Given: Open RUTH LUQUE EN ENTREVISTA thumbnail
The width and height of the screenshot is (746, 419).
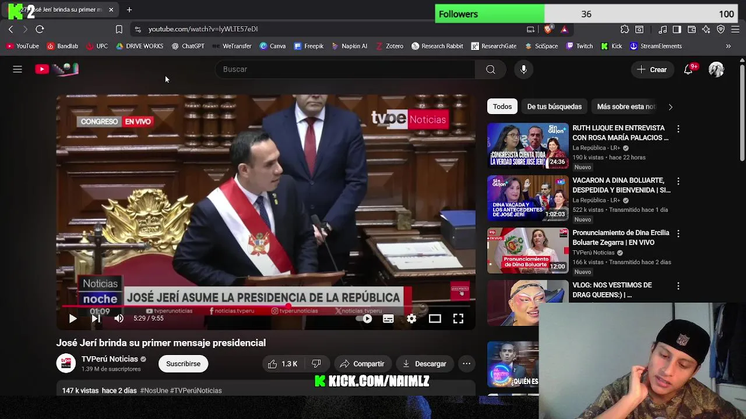Looking at the screenshot, I should tap(527, 145).
